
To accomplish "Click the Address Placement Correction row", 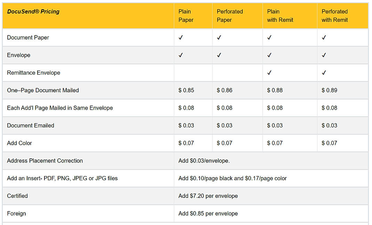I will point(45,160).
